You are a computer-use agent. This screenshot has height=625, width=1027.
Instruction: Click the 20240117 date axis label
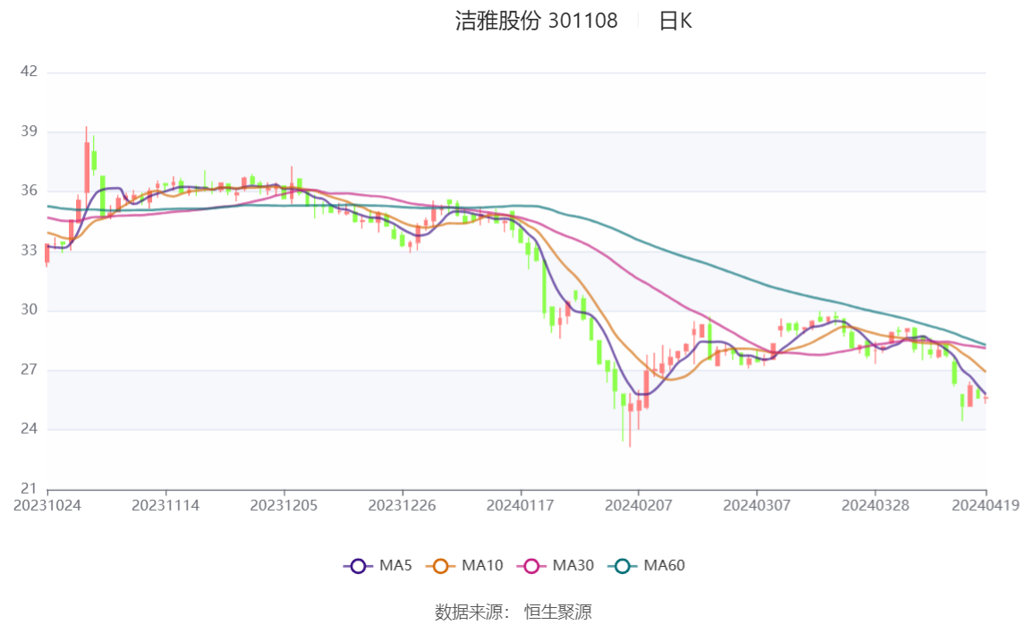click(520, 506)
